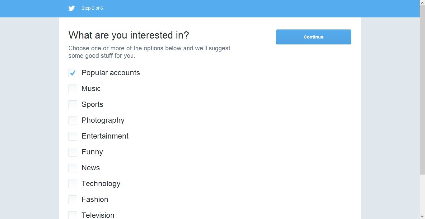
Task: Enable the Television checkbox
Action: coord(72,215)
